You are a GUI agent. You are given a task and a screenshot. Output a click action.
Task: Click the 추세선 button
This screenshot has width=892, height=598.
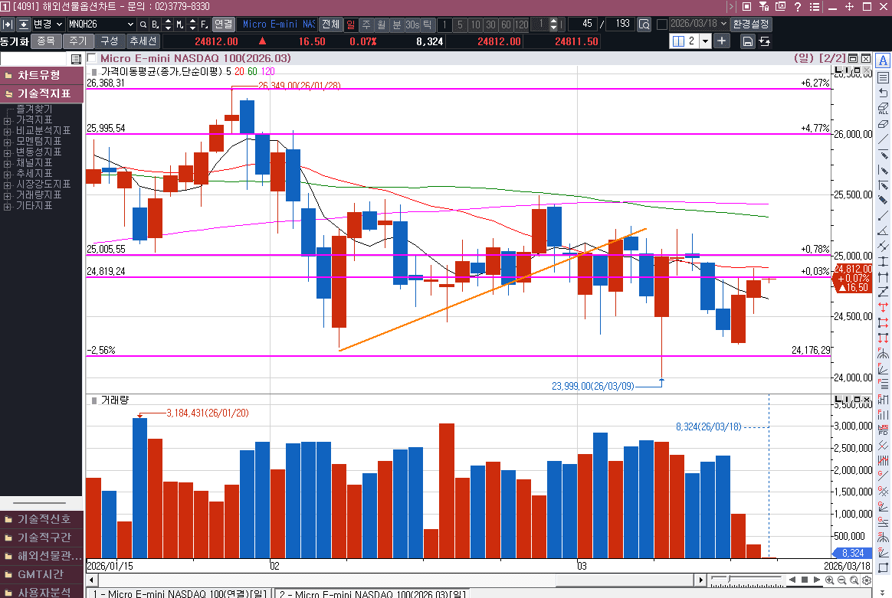(143, 41)
